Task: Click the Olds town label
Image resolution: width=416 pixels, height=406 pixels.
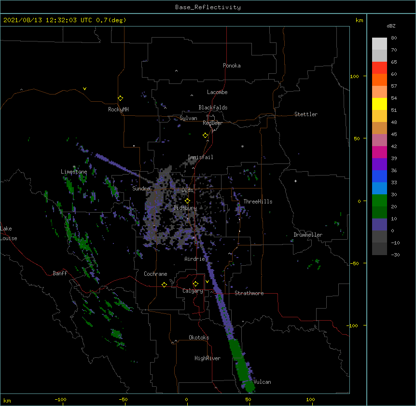Action: tap(187, 190)
